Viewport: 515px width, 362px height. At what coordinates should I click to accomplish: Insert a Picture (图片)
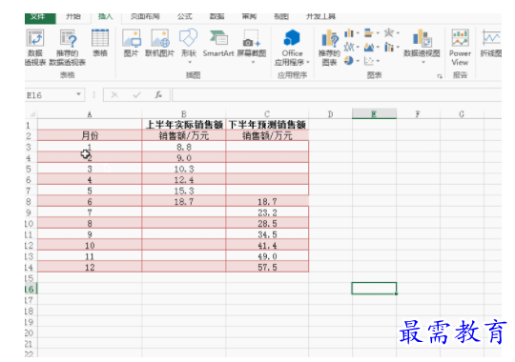[132, 43]
